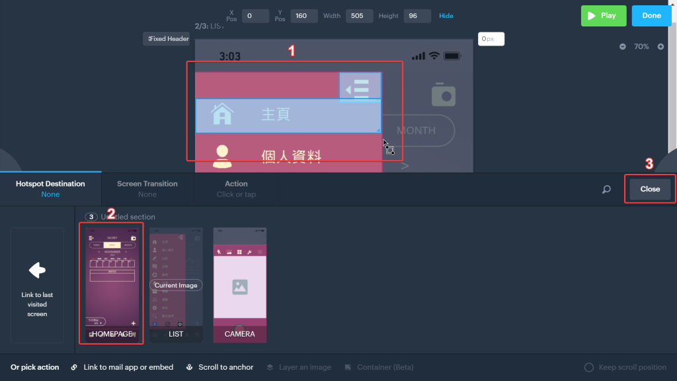Zoom in with plus icon
This screenshot has height=381, width=677.
660,47
